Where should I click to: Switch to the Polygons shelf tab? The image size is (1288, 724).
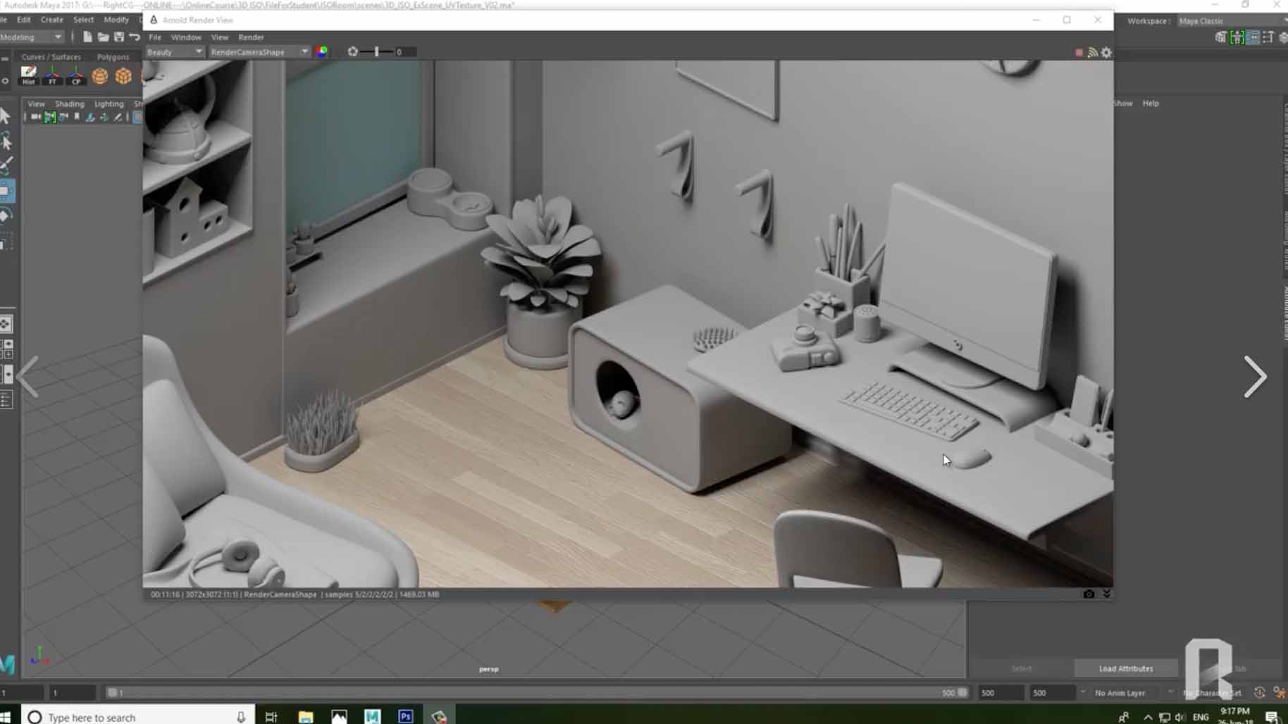click(x=113, y=57)
